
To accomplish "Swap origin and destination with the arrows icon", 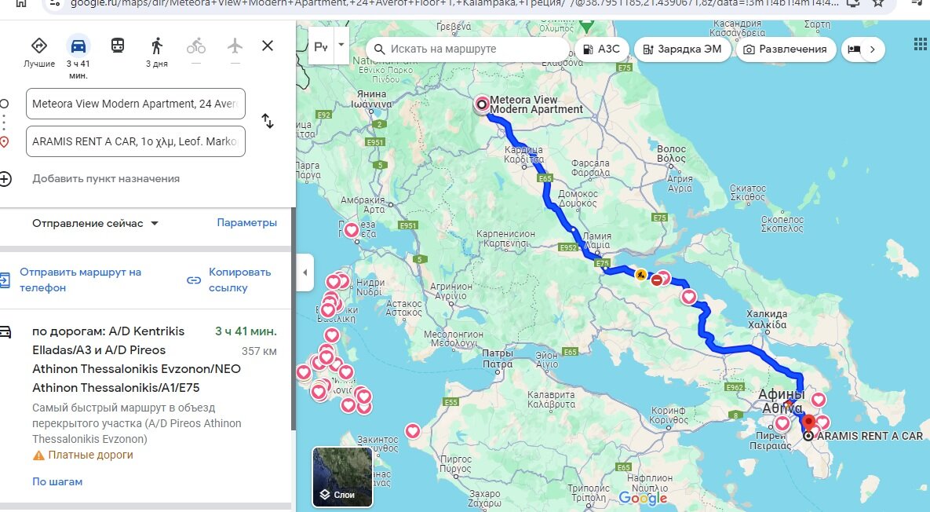I will click(x=268, y=123).
